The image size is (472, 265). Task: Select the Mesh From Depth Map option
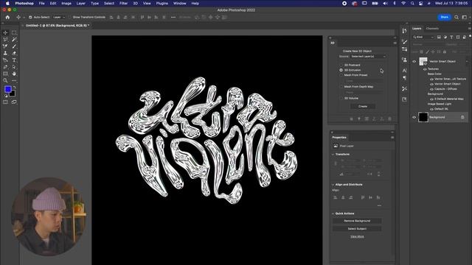pyautogui.click(x=341, y=87)
